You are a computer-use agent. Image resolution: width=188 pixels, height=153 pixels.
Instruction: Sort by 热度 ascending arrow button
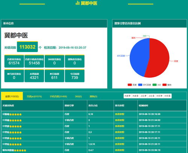coord(127,96)
